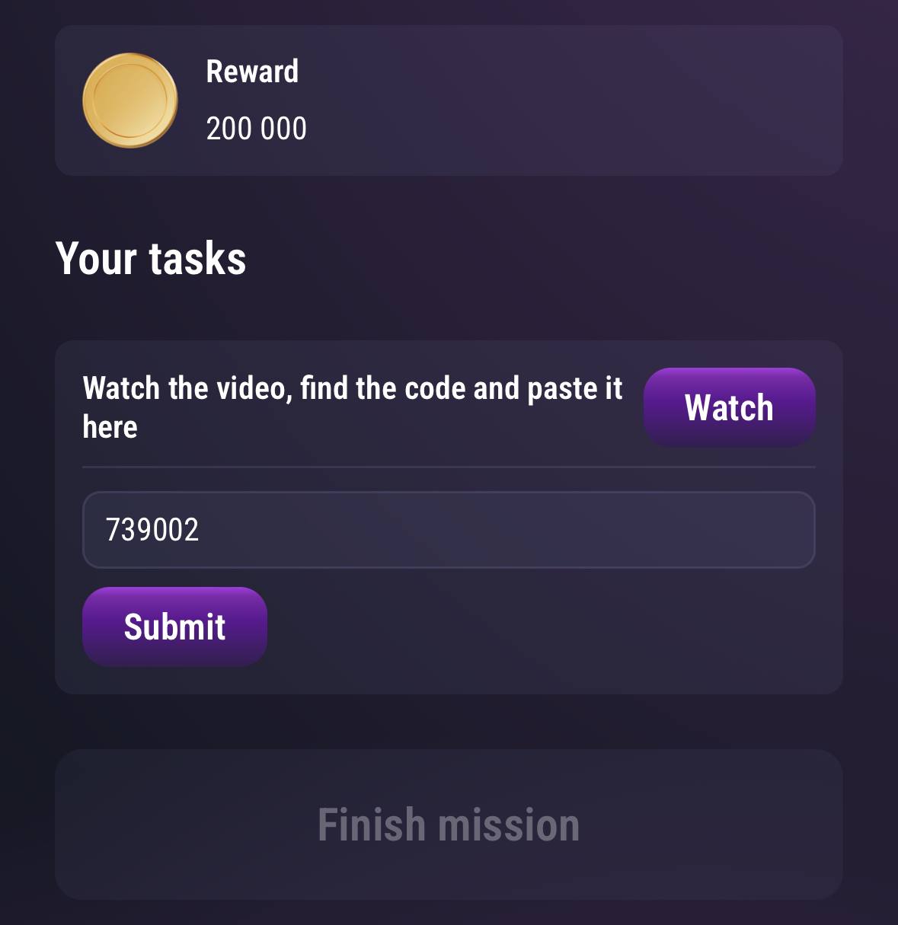This screenshot has height=925, width=898.
Task: Click blank area of the reward card
Action: coord(579,100)
